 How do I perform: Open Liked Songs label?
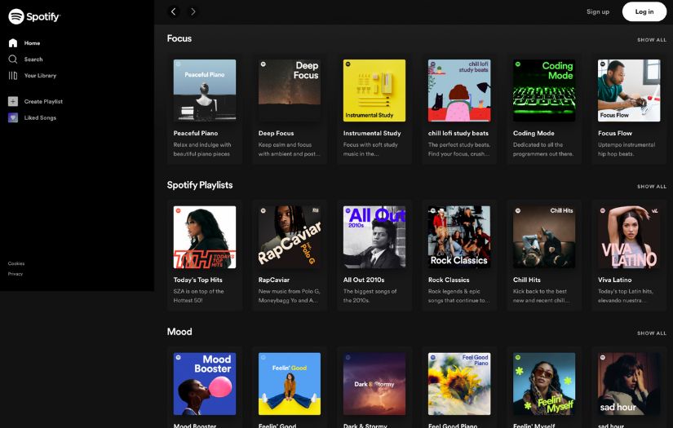pyautogui.click(x=40, y=117)
